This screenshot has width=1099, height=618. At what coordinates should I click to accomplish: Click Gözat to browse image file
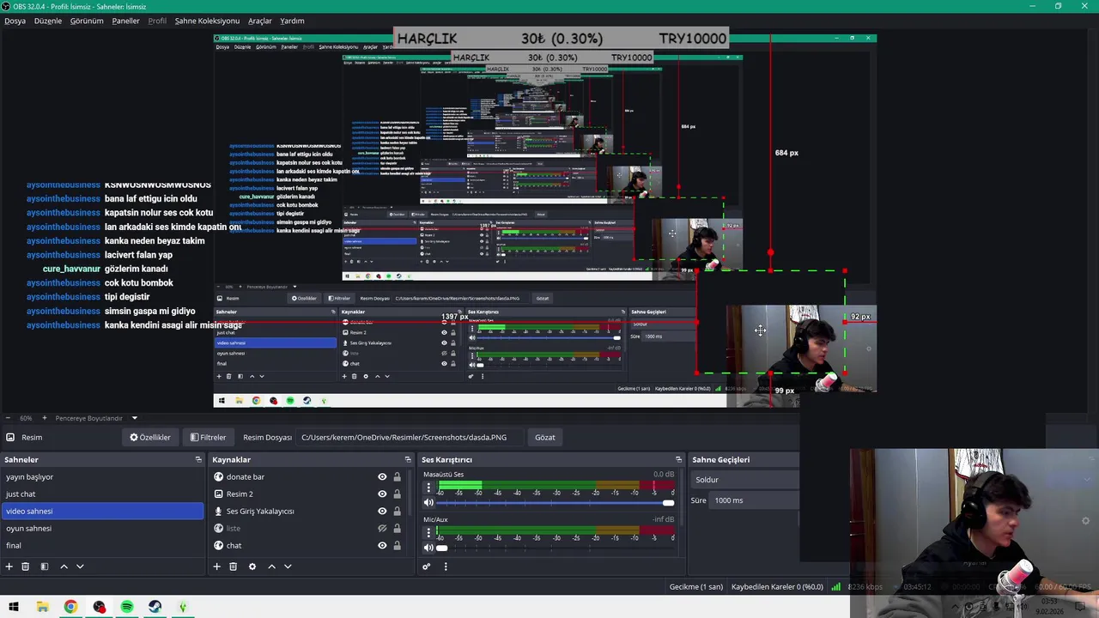(x=545, y=438)
